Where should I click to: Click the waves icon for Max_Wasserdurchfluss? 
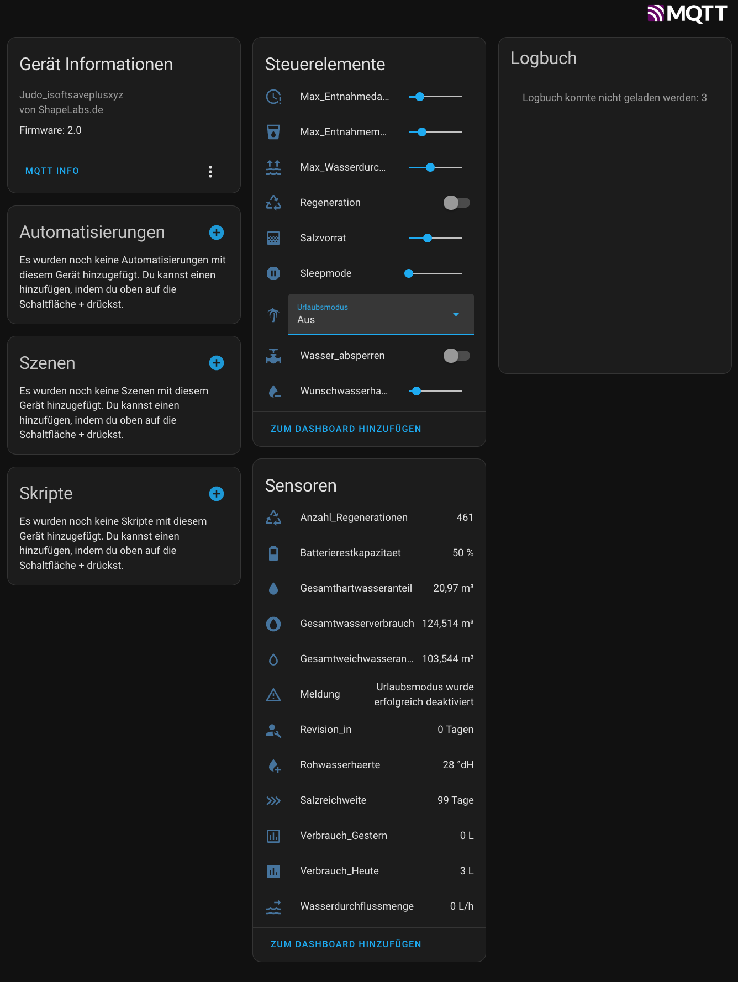click(x=273, y=167)
